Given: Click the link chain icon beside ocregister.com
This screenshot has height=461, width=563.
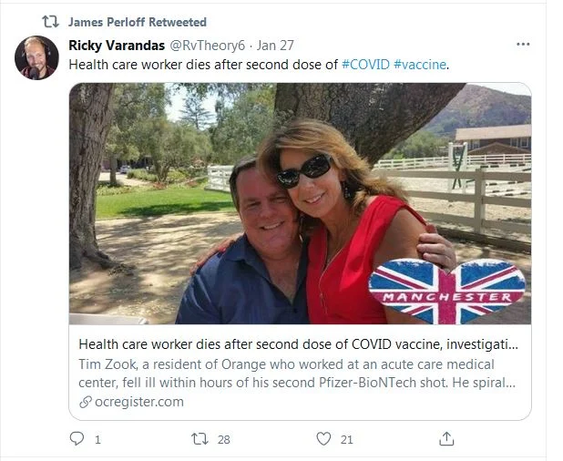Looking at the screenshot, I should click(x=86, y=402).
